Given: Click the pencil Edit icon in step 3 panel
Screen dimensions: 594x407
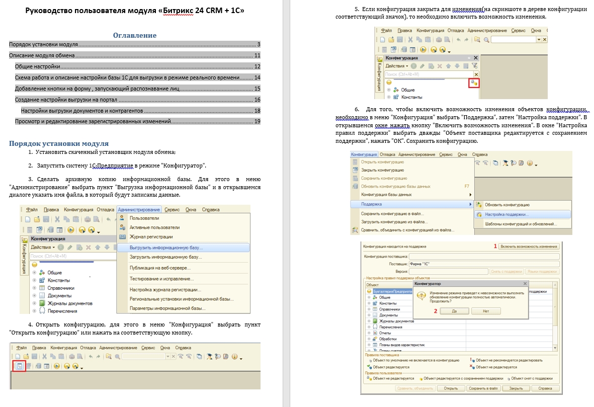Looking at the screenshot, I should 70,247.
